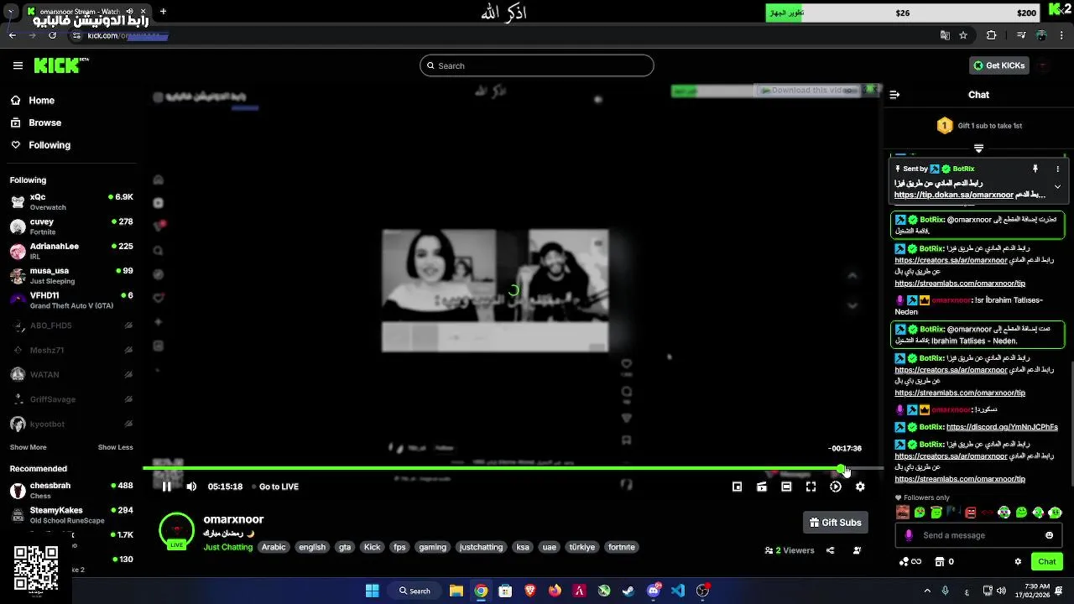Open File Explorer from taskbar
This screenshot has height=604, width=1074.
pyautogui.click(x=456, y=591)
